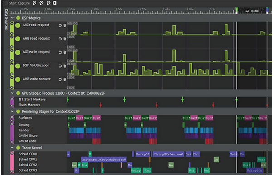Viewport: 274px width, 175px height.
Task: Click the Android icon beside DSP Metrics
Action: tap(18, 18)
